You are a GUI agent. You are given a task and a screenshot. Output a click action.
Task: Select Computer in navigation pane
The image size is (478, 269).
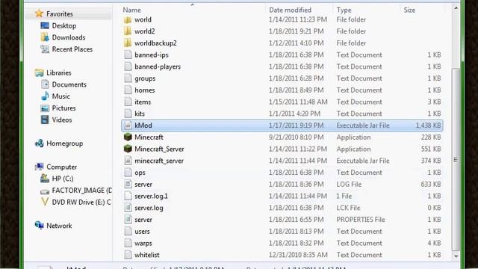pos(61,167)
